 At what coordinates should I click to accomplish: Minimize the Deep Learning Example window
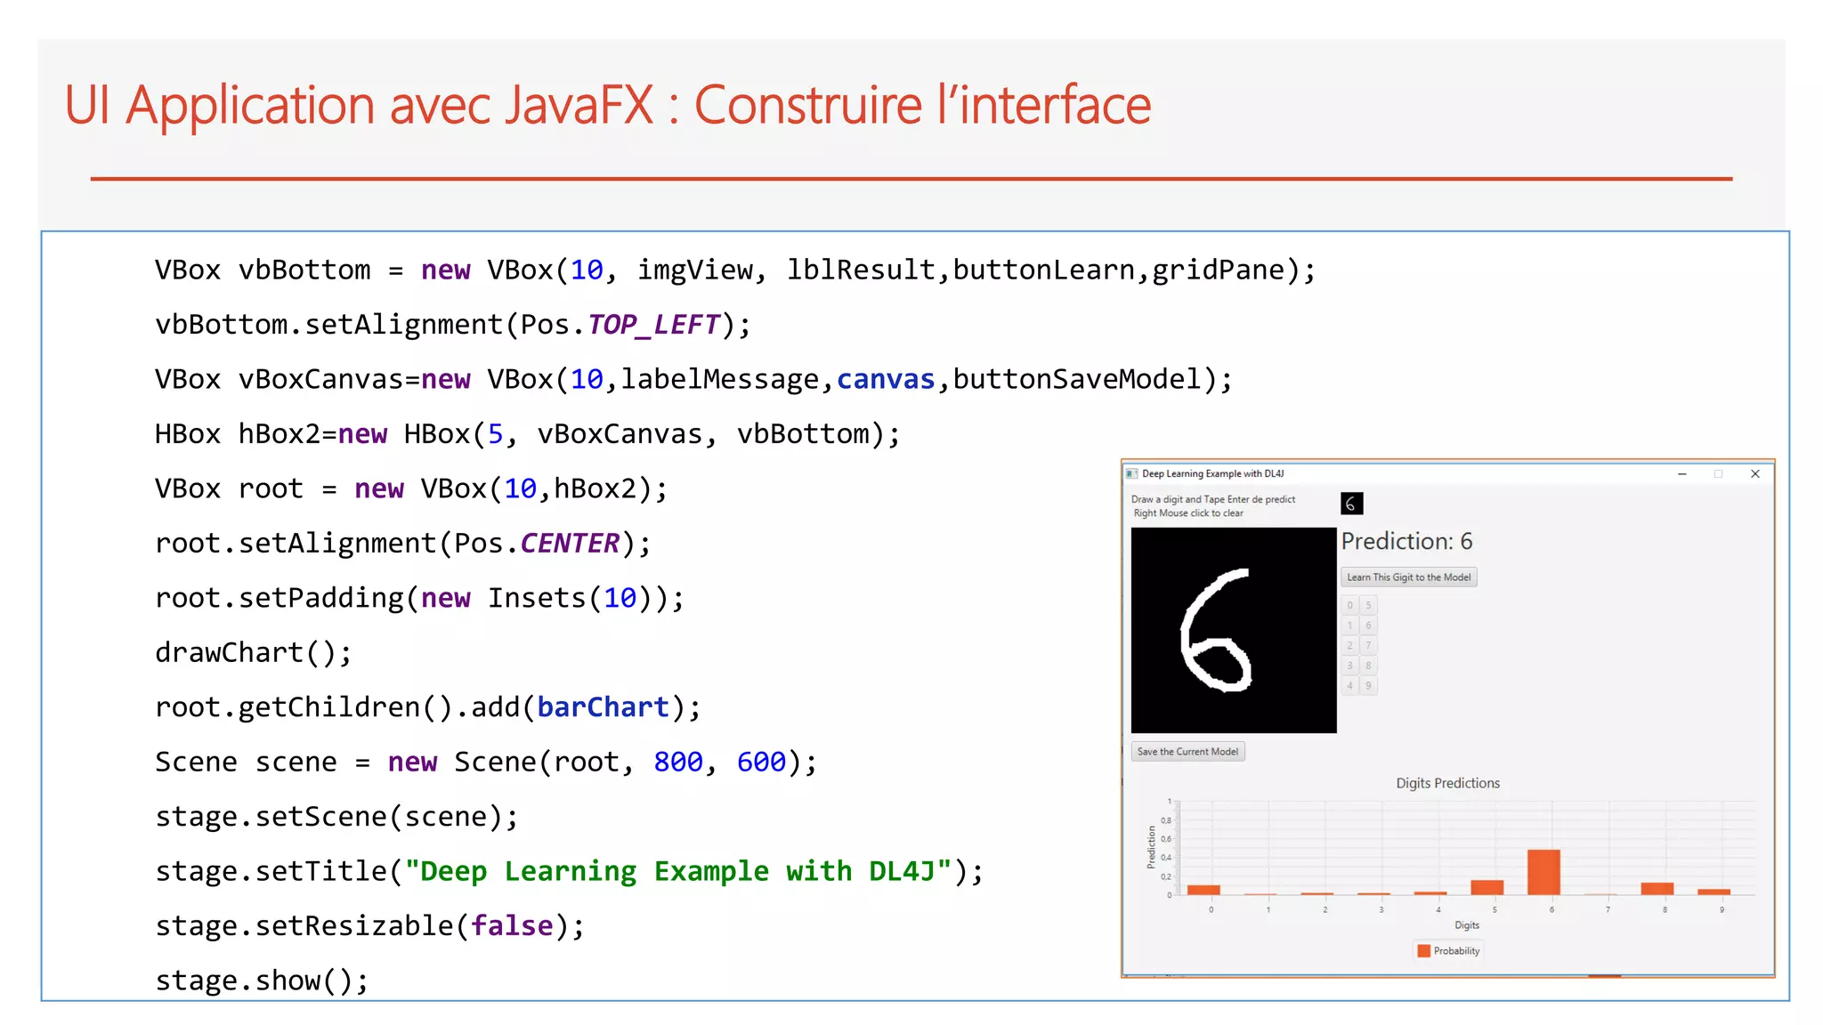(x=1682, y=474)
